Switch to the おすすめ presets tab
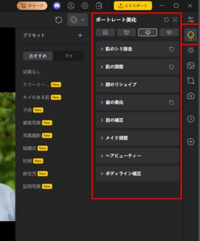The height and width of the screenshot is (241, 200). (x=38, y=56)
